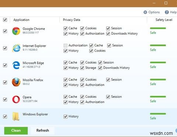This screenshot has width=177, height=137.
Task: Uncheck the Opera application checkbox
Action: (x=5, y=100)
